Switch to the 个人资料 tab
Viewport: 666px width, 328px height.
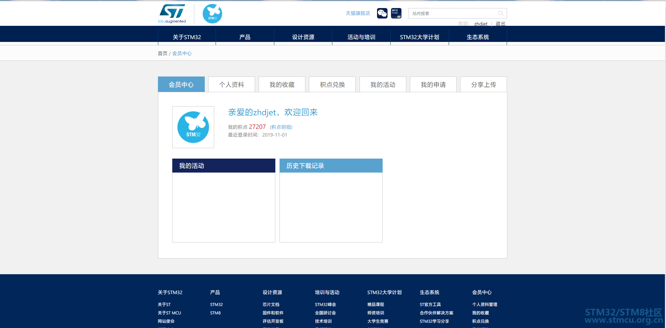232,85
